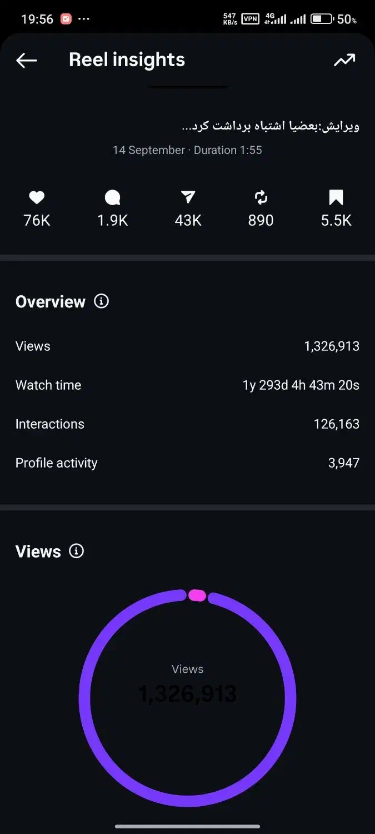Tap the bottom home gesture bar
This screenshot has height=834, width=375.
point(187,826)
